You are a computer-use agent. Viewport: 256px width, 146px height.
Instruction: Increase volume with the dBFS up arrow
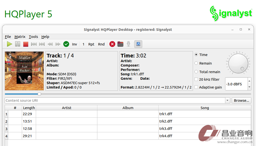pos(249,81)
